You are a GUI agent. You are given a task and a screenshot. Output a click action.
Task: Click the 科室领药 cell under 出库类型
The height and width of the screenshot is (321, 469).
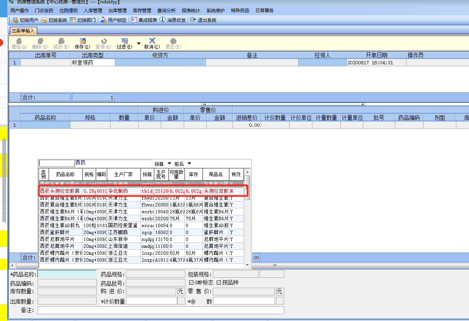tap(93, 62)
